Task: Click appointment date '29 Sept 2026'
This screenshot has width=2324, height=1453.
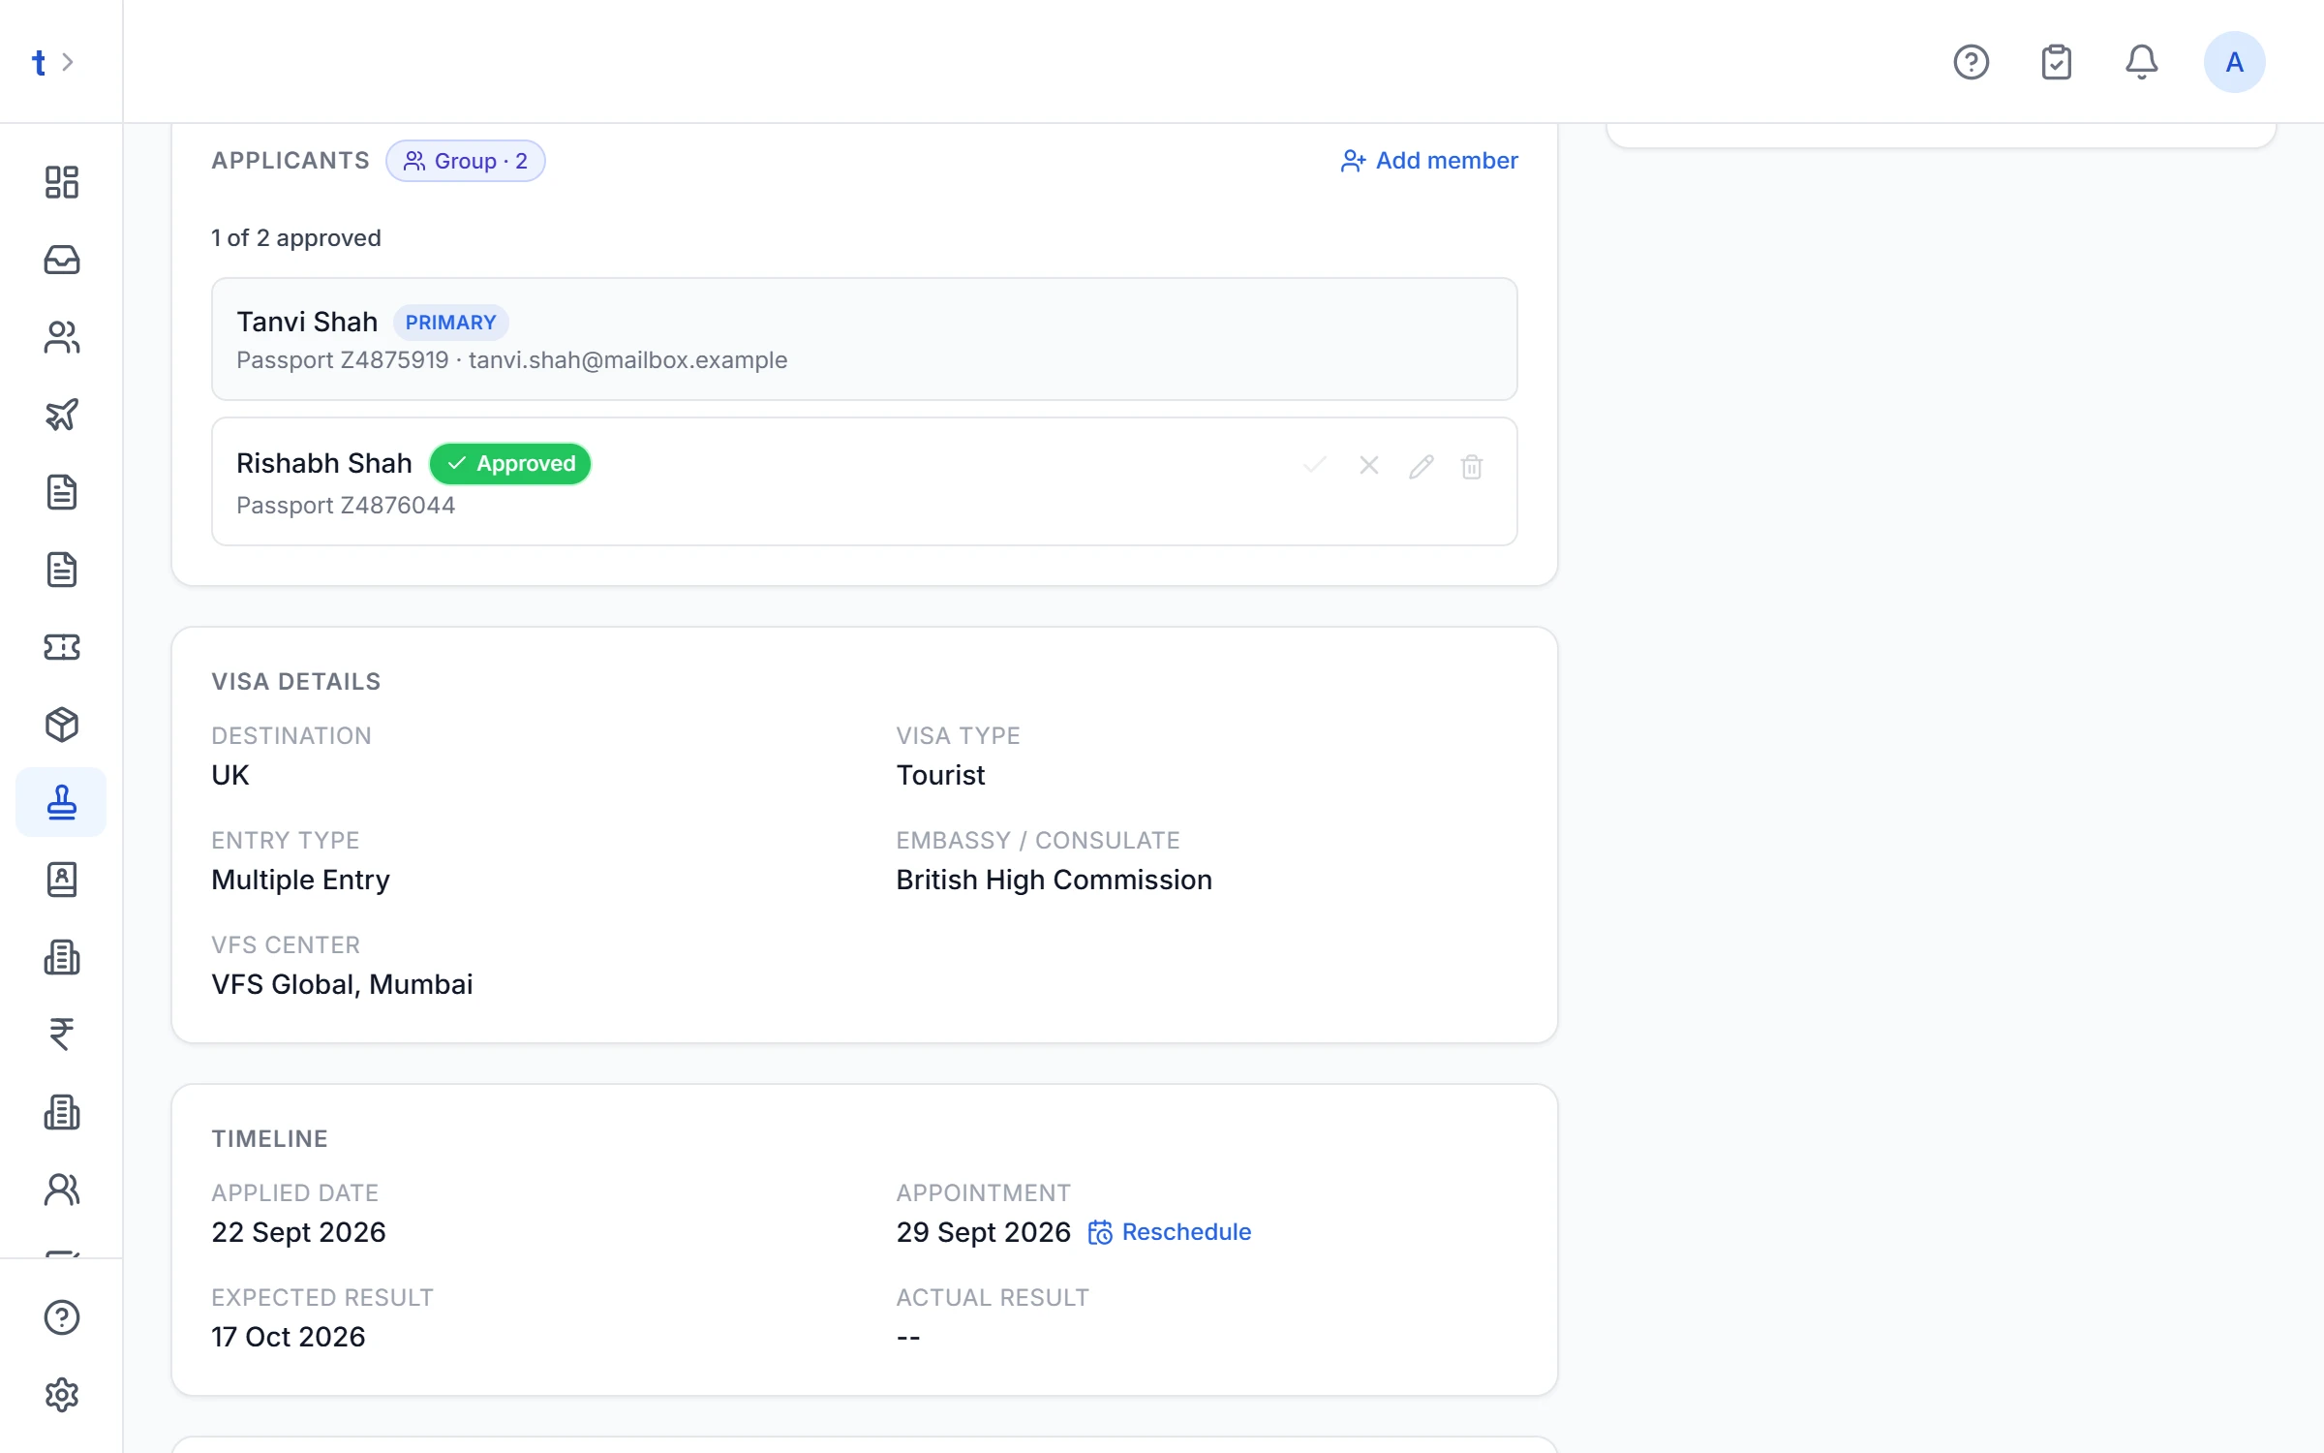Action: click(984, 1232)
